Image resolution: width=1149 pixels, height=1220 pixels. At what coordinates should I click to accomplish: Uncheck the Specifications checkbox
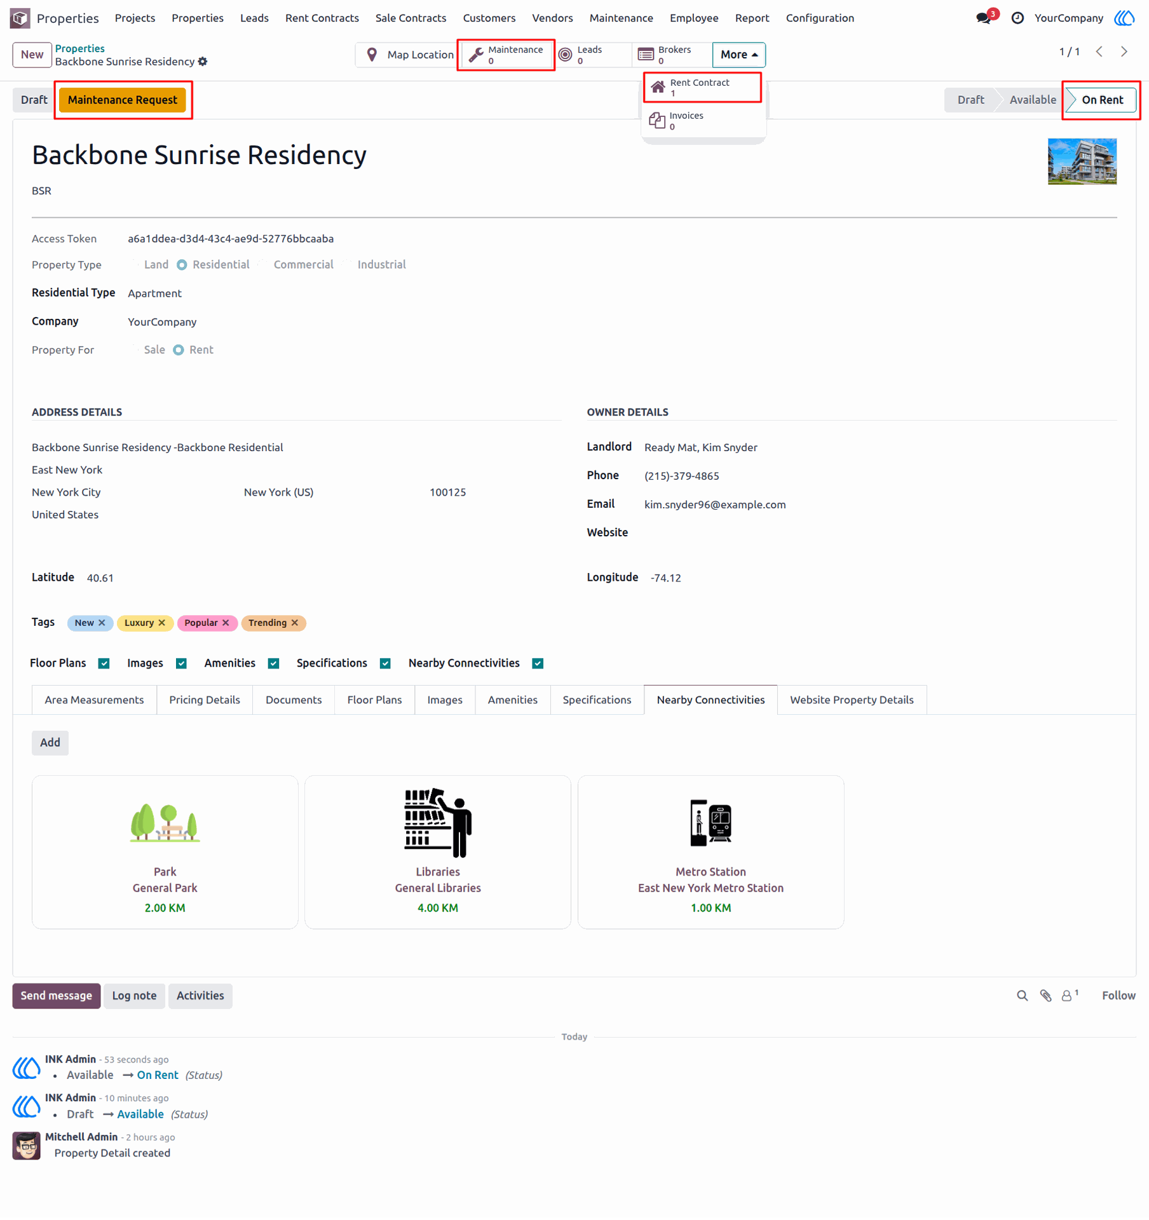[385, 663]
